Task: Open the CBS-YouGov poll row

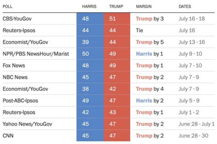Action: 17,19
